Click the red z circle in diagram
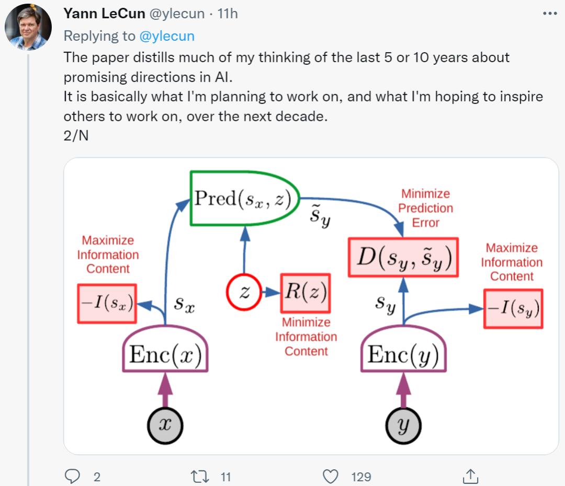 [244, 293]
